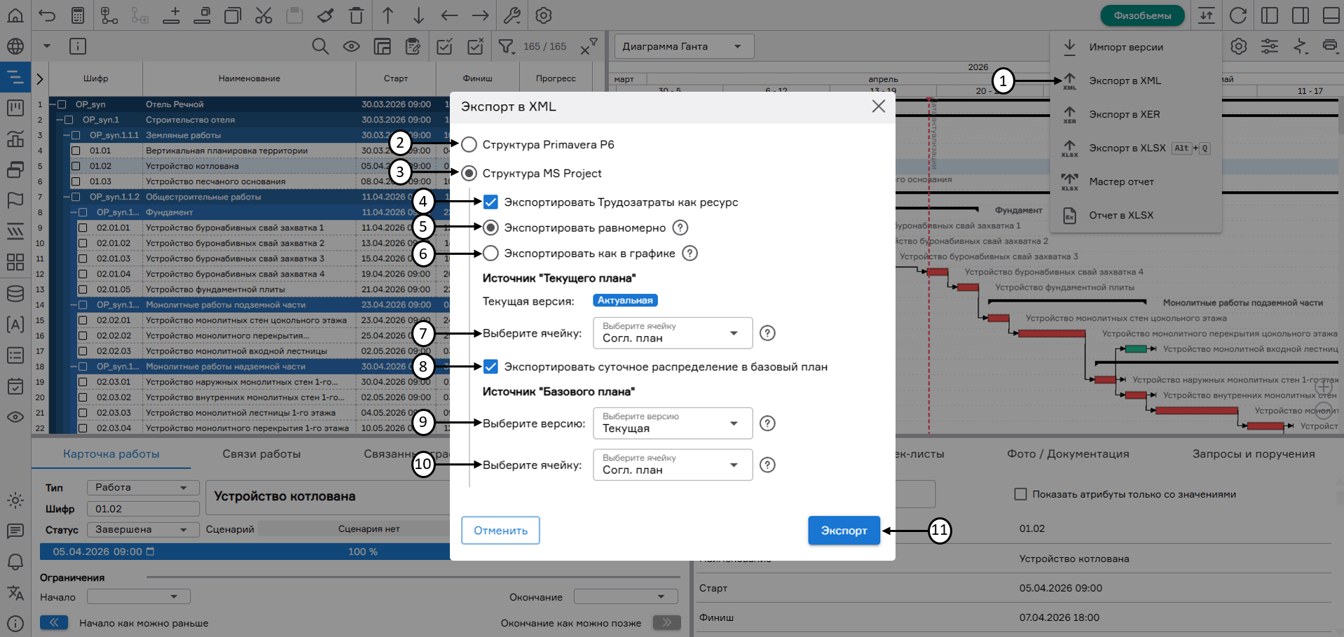
Task: Open the 'Тип' dropdown showing Работа
Action: (143, 488)
